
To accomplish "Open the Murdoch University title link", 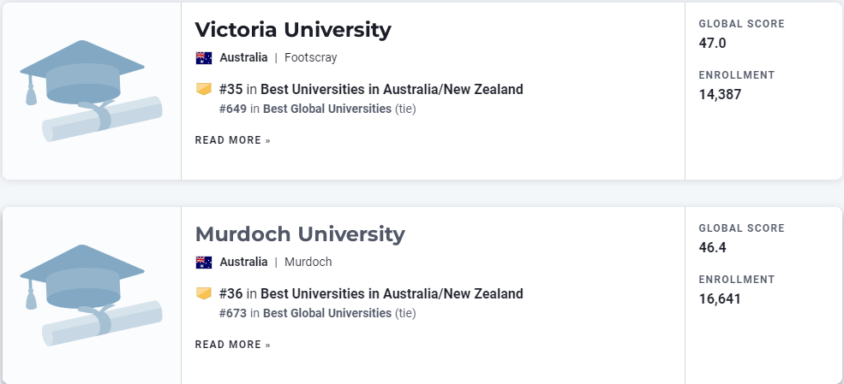I will click(300, 234).
